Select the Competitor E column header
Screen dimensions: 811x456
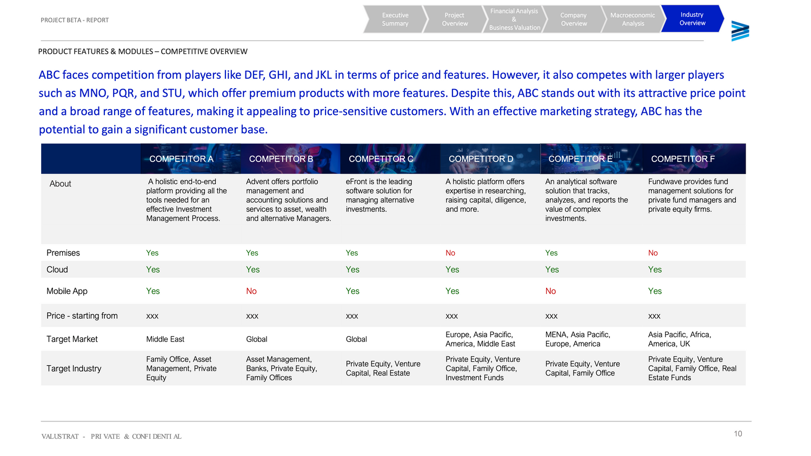(581, 159)
